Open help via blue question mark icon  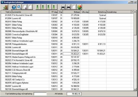(x=14, y=7)
